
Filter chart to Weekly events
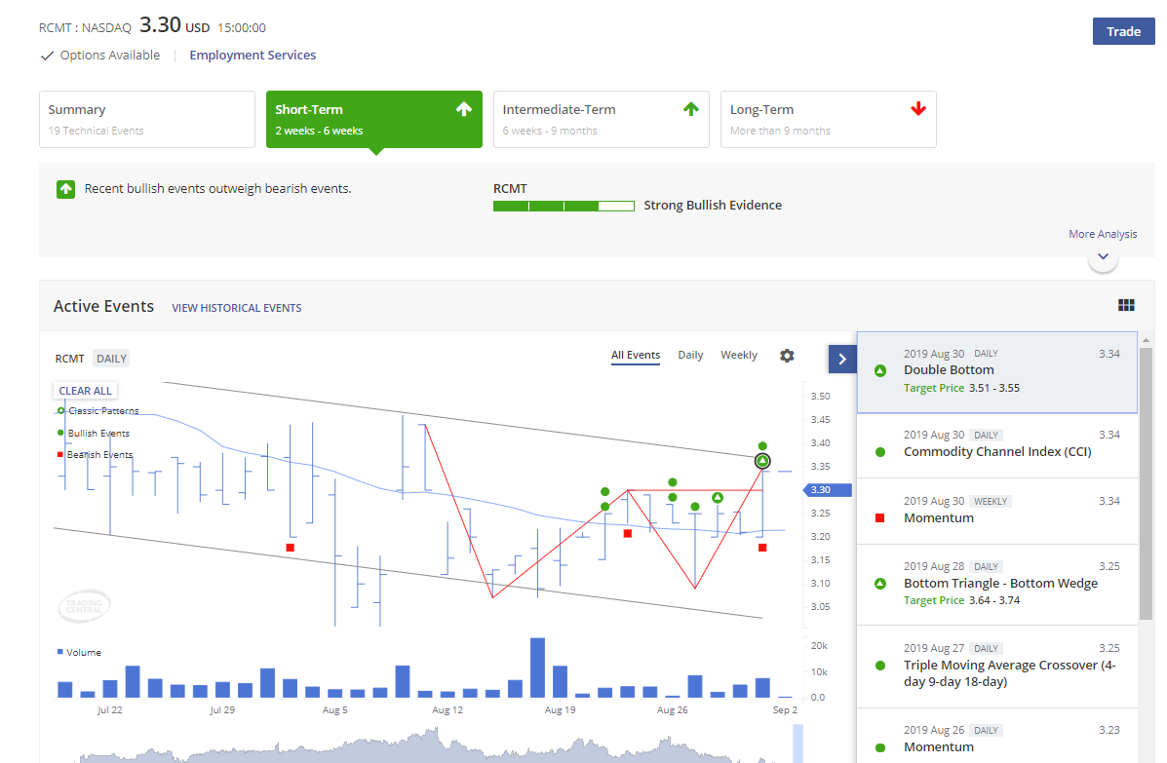(738, 355)
